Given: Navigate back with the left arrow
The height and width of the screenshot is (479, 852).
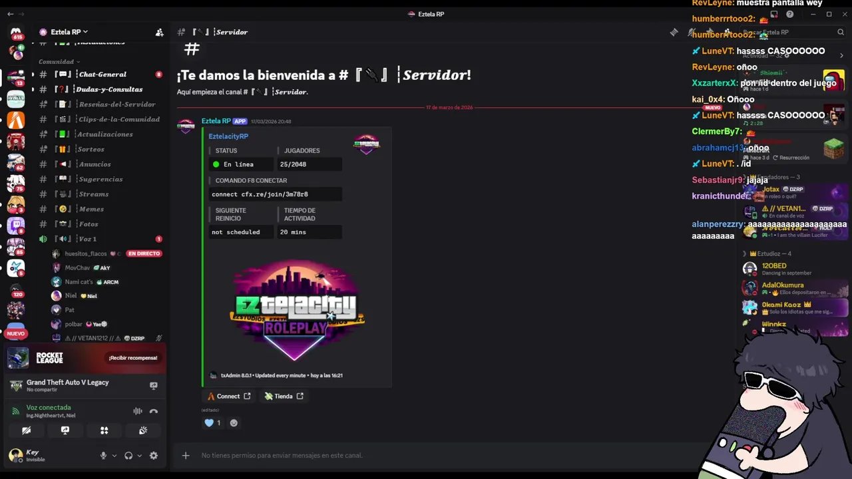Looking at the screenshot, I should [10, 14].
